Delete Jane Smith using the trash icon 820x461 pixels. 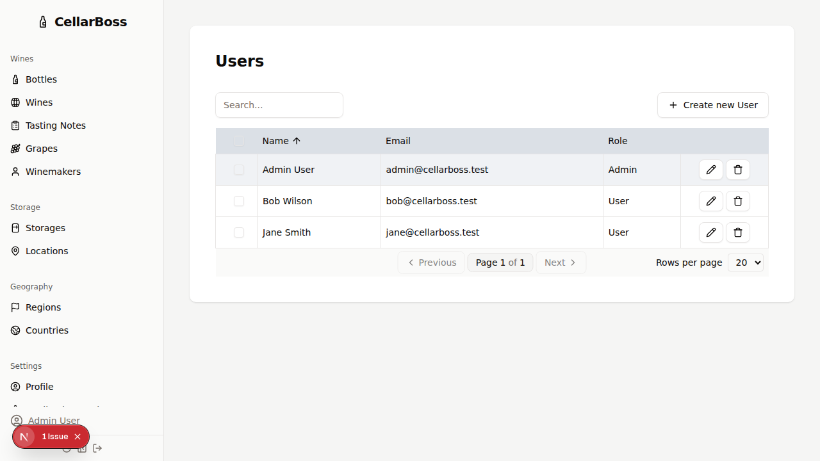tap(738, 232)
